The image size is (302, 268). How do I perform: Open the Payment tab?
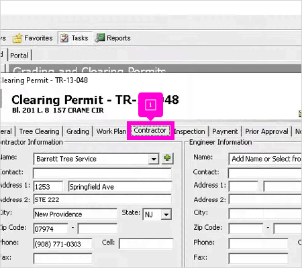[x=225, y=131]
